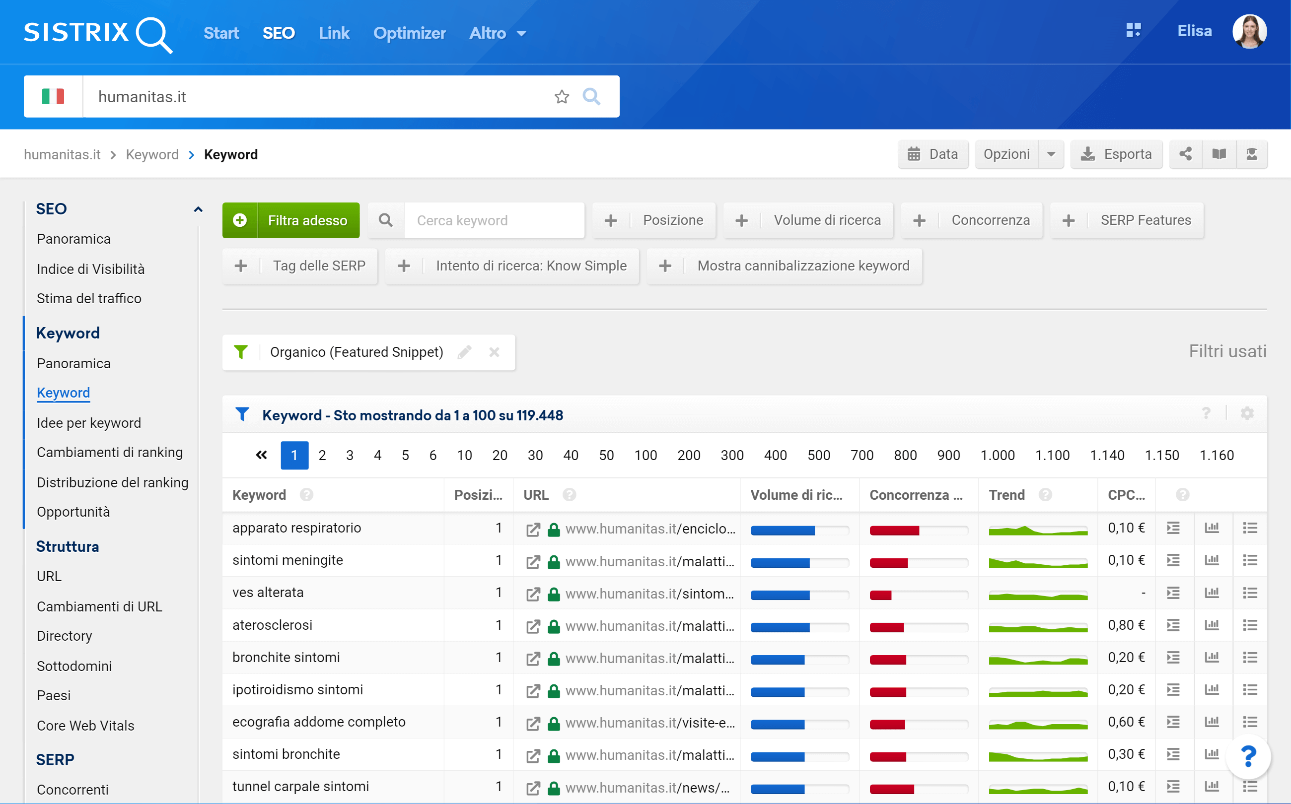Click the tutorial graduate icon
Image resolution: width=1291 pixels, height=804 pixels.
[1252, 154]
